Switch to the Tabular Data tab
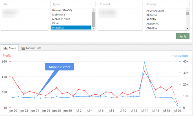193x116 pixels. pyautogui.click(x=31, y=48)
